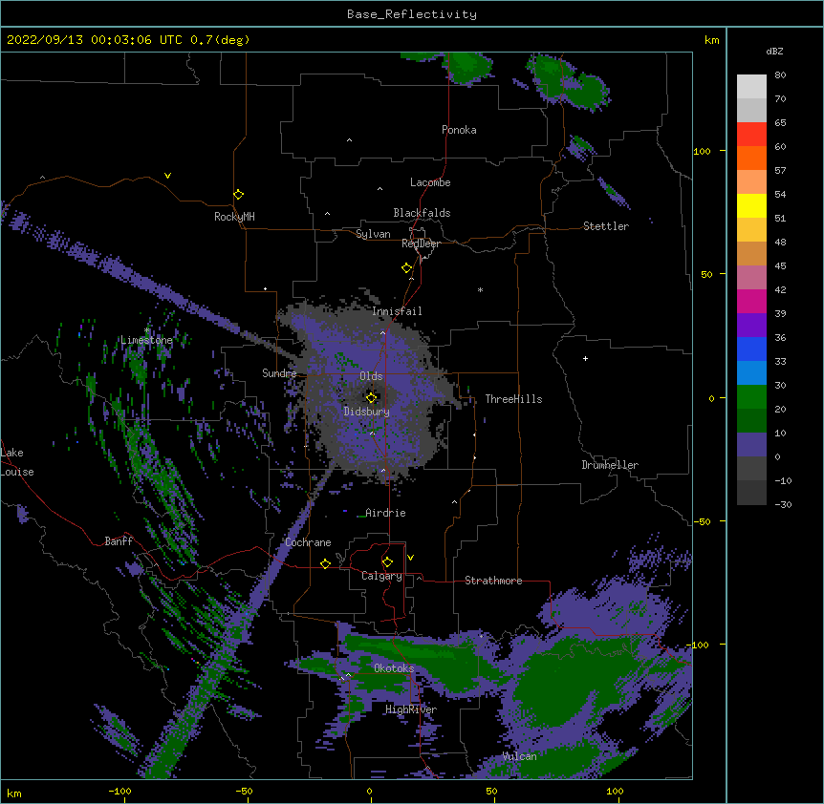This screenshot has height=804, width=824.
Task: Click the yellow V marker northwest of RockyMH
Action: pos(167,176)
